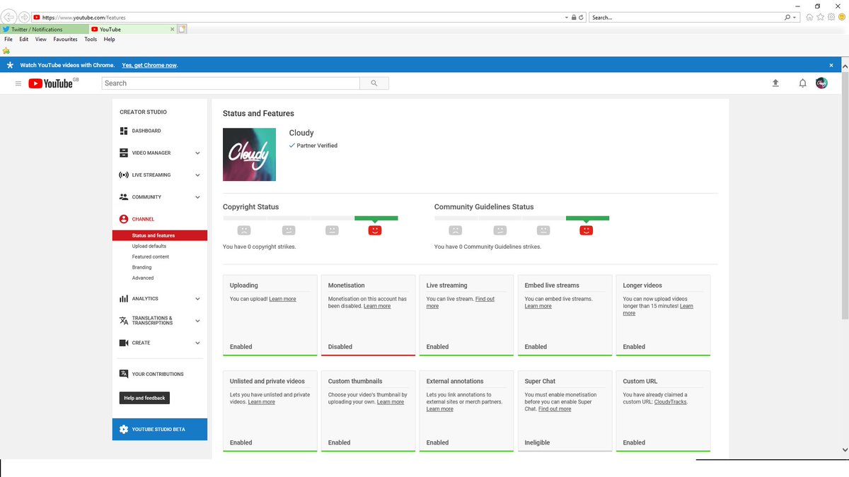Screen dimensions: 849x477
Task: Open a new browser tab
Action: [x=182, y=29]
